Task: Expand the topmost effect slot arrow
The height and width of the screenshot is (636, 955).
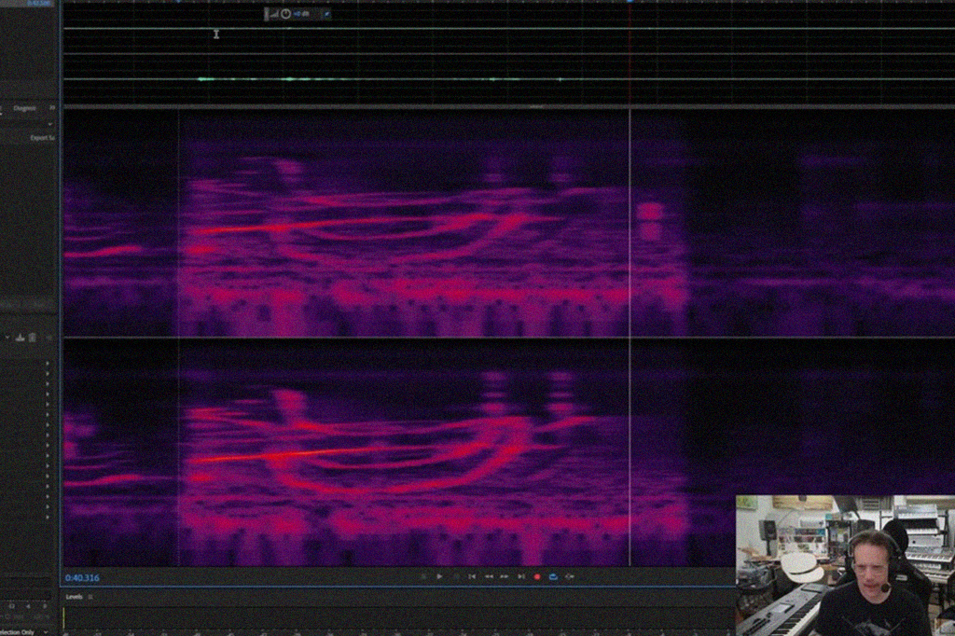Action: tap(48, 364)
